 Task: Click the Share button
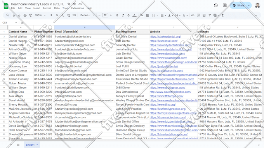coord(239,5)
